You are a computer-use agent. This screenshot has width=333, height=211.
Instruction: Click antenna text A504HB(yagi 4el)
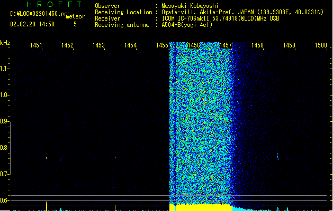point(187,25)
